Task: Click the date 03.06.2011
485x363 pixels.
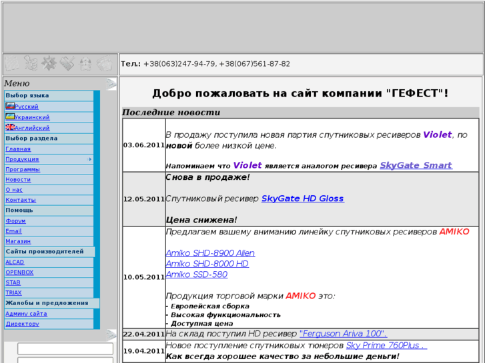Action: (144, 145)
